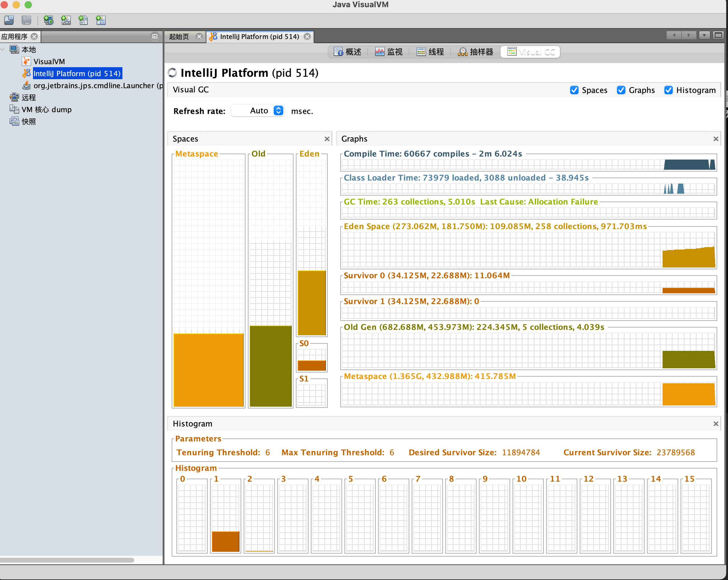
Task: Close the Graphs panel
Action: pos(715,139)
